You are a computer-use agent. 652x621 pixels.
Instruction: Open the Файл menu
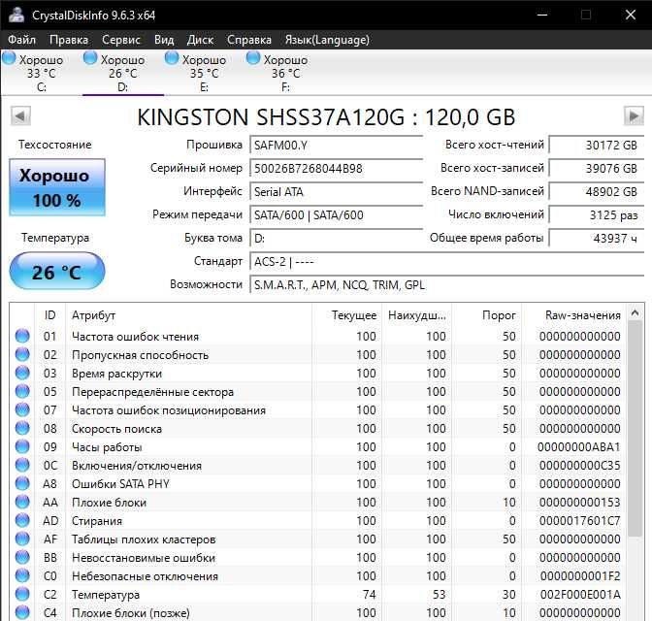(21, 40)
